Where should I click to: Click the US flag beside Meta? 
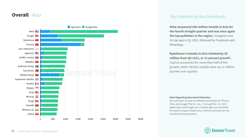37,32
